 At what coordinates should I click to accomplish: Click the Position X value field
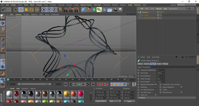(x=100, y=92)
